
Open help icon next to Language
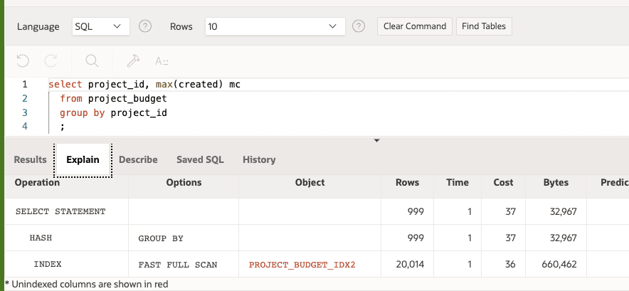click(145, 26)
